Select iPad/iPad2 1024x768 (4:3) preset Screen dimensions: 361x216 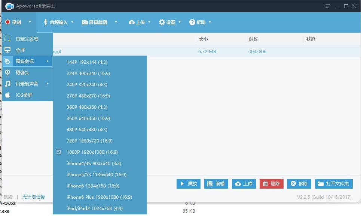pyautogui.click(x=100, y=208)
